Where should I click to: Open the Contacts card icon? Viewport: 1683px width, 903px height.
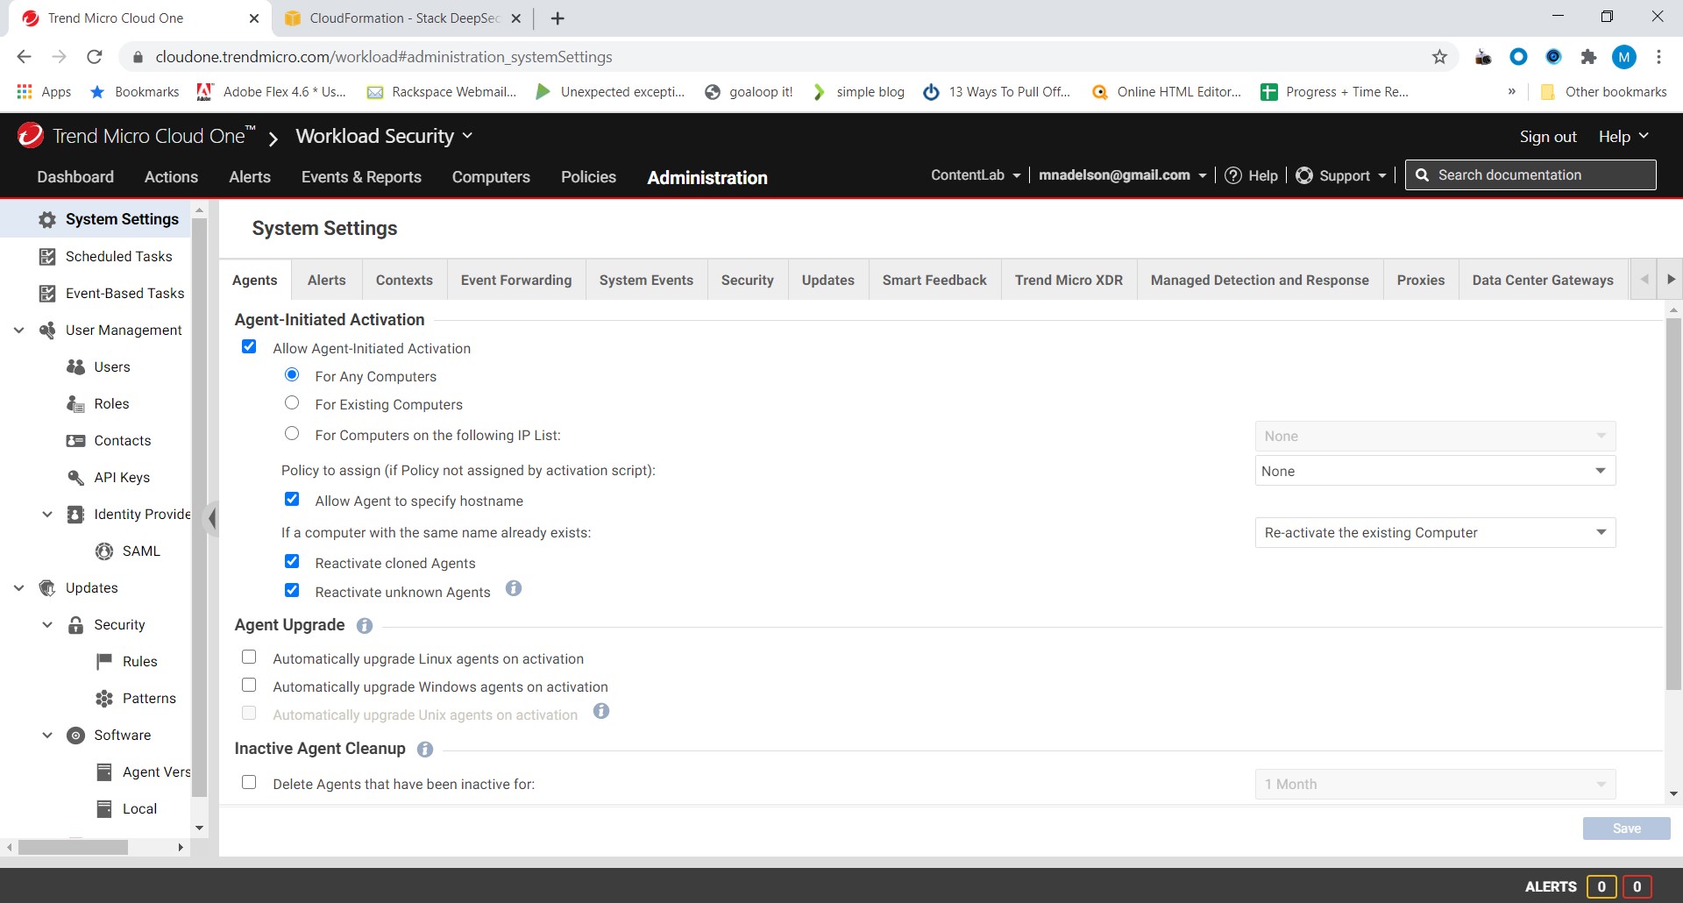coord(76,440)
